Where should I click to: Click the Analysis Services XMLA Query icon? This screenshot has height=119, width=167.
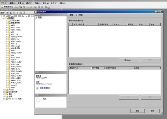click(x=27, y=7)
